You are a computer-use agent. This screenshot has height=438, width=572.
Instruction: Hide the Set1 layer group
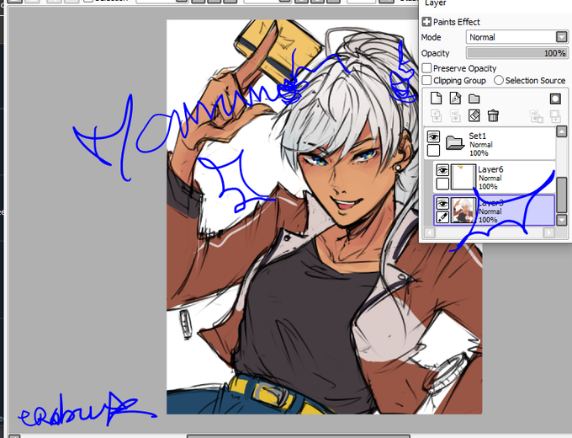point(433,136)
